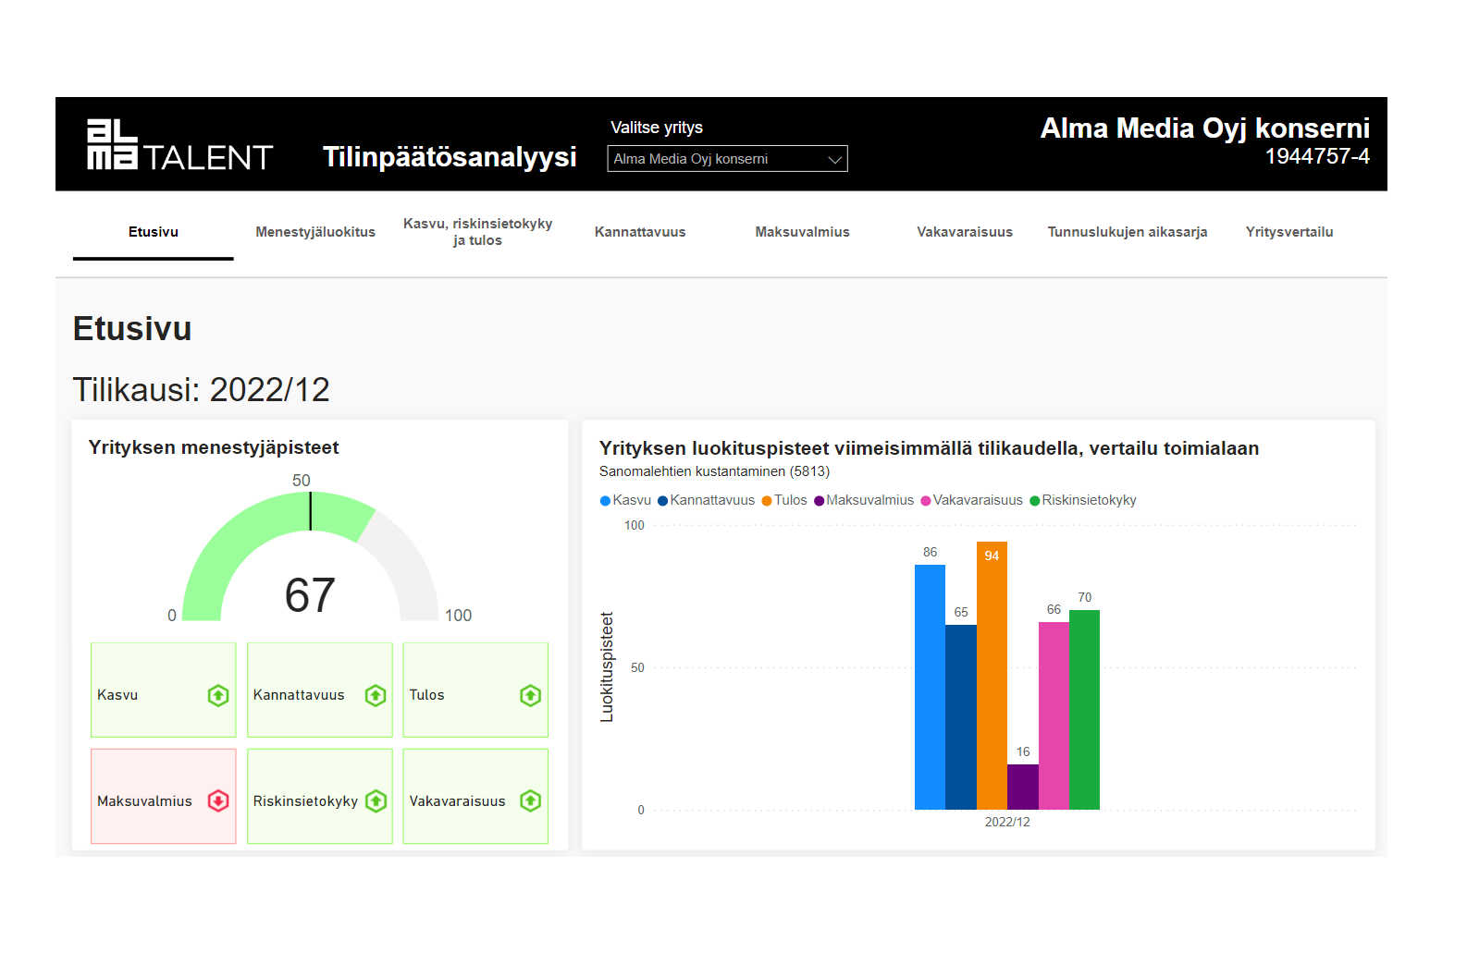
Task: Click the Tulos orange legend dot
Action: 767,501
